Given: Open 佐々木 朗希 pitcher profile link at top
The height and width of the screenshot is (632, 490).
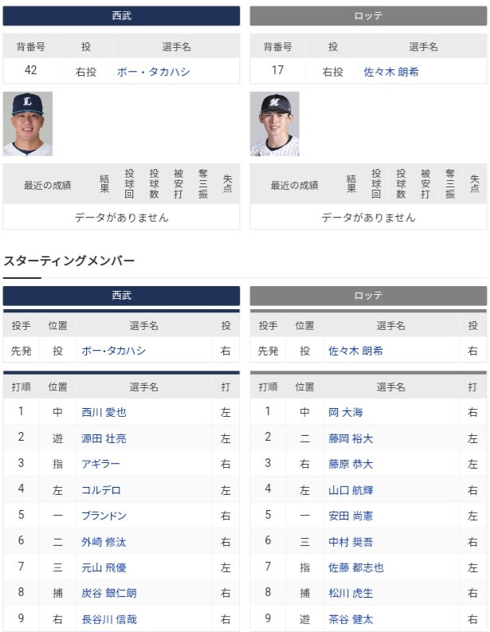Looking at the screenshot, I should pos(391,72).
